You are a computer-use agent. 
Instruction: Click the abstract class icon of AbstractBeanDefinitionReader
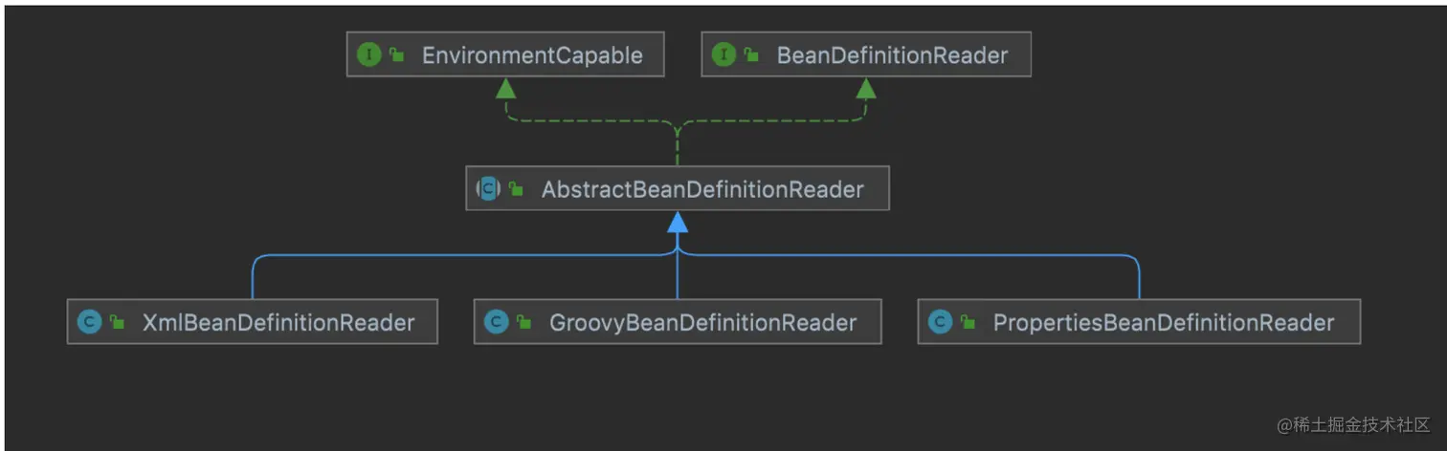click(x=488, y=188)
